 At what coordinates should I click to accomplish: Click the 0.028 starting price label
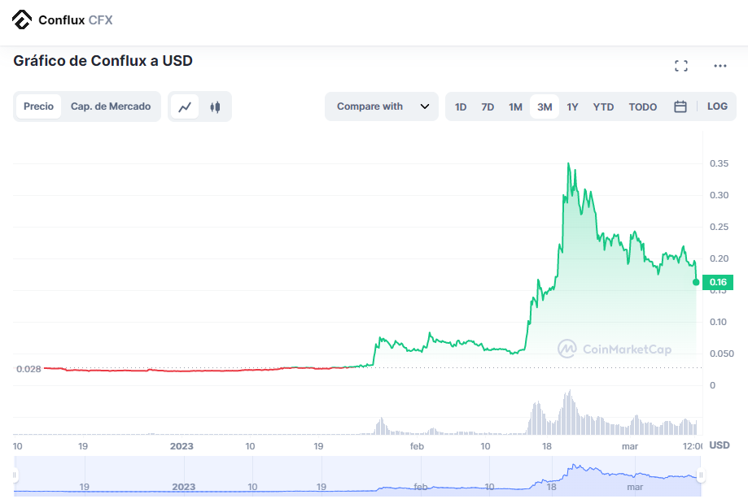click(28, 369)
